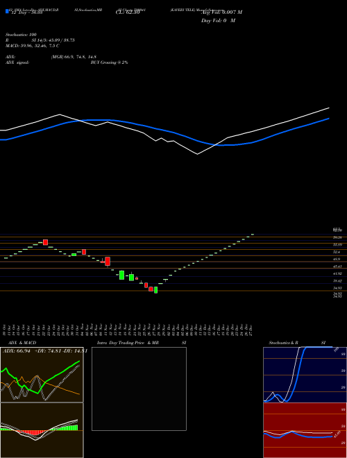Click the MACD histogram panel
347x458 pixels.
pos(42,430)
